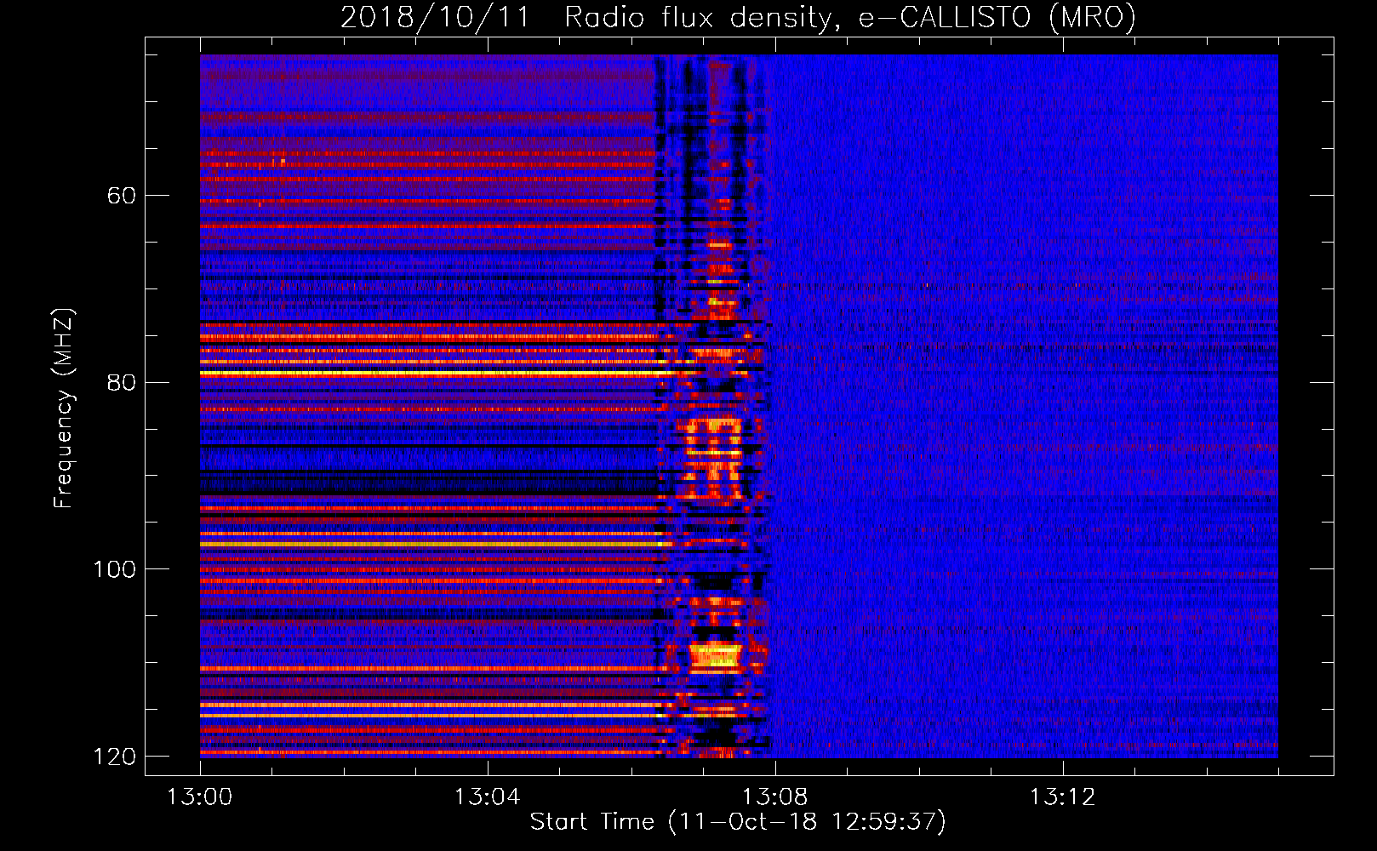The height and width of the screenshot is (851, 1377).
Task: Click the "13:12" time tick label
Action: pos(1062,797)
